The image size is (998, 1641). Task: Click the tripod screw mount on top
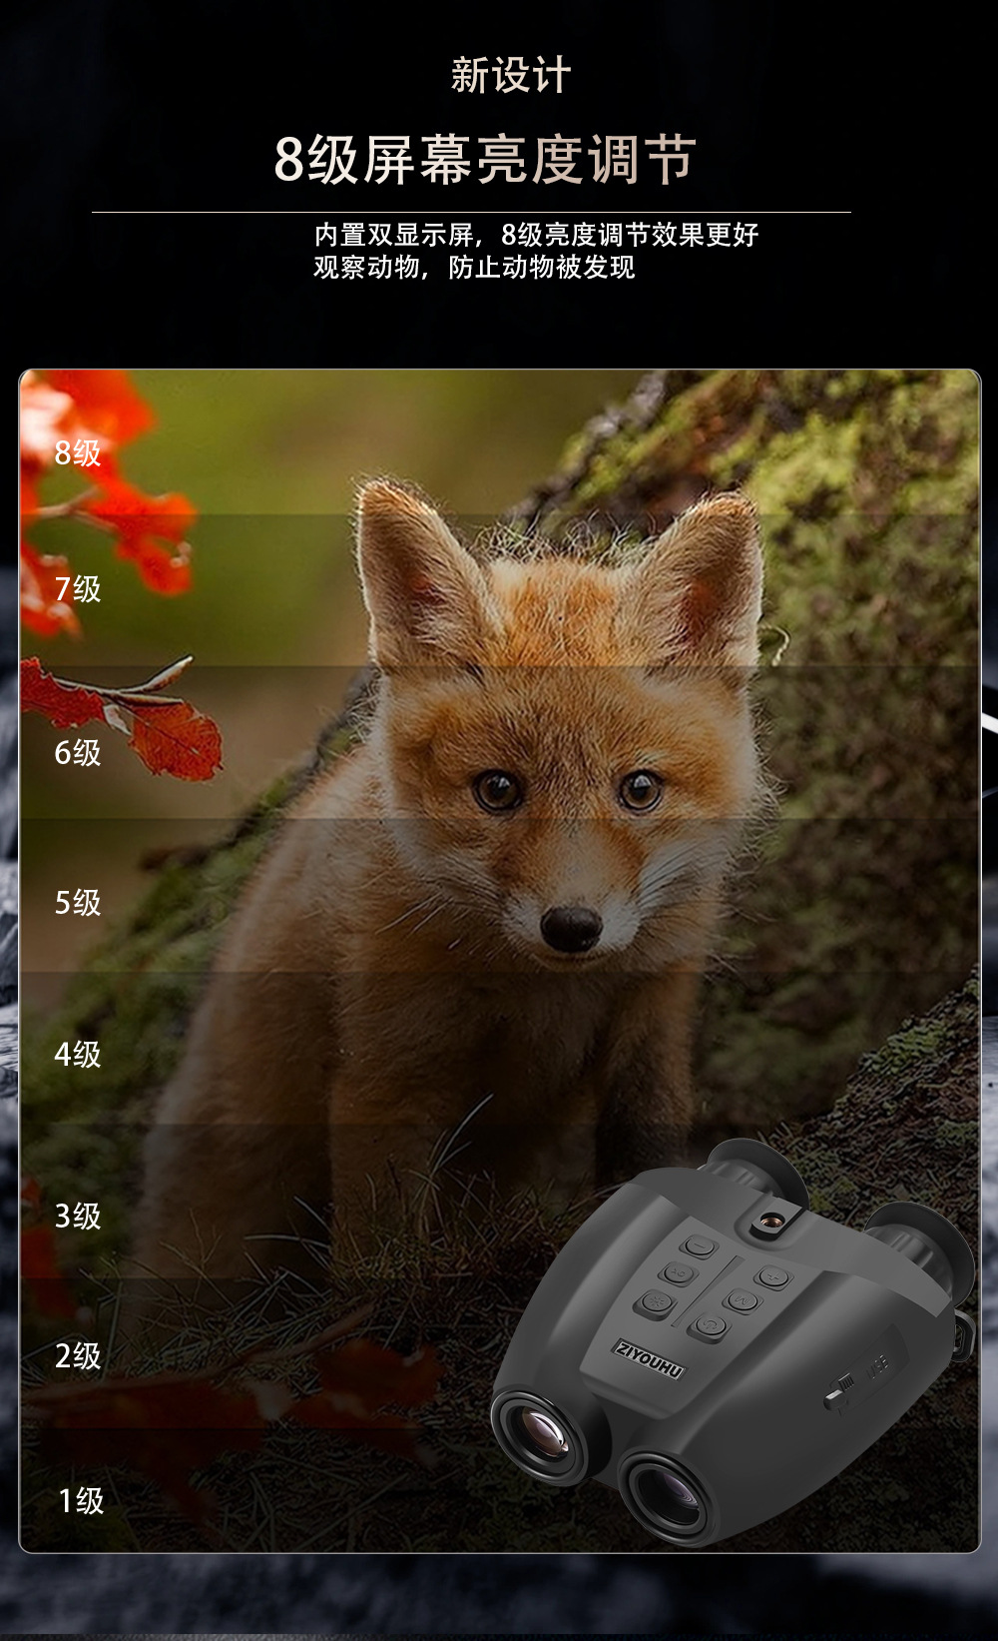tap(769, 1221)
